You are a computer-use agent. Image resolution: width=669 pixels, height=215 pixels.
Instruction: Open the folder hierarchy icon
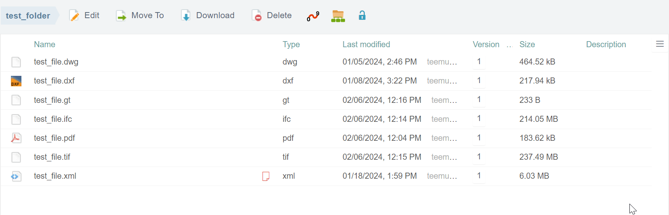(338, 16)
